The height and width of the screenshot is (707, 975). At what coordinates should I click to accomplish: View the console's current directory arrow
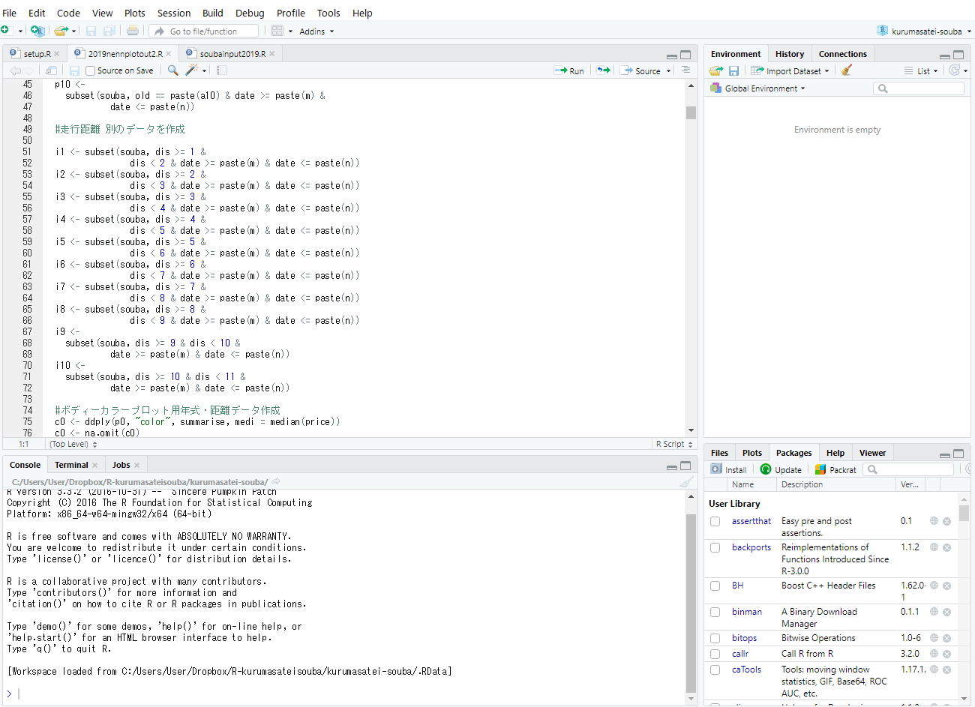click(x=275, y=481)
